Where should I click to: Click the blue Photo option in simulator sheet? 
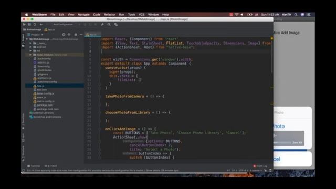pyautogui.click(x=279, y=126)
